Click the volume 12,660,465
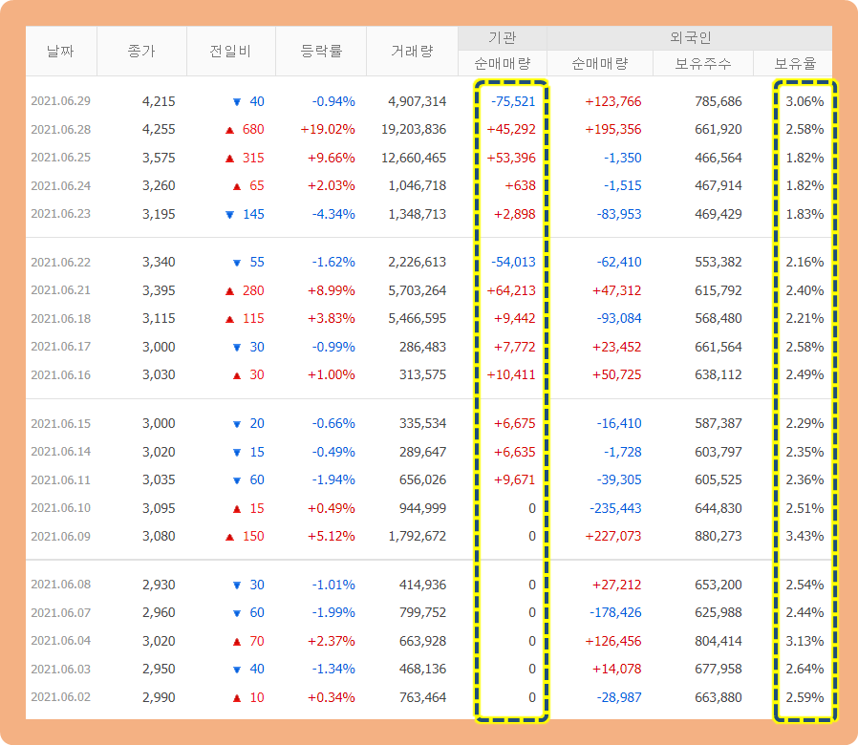 [414, 159]
